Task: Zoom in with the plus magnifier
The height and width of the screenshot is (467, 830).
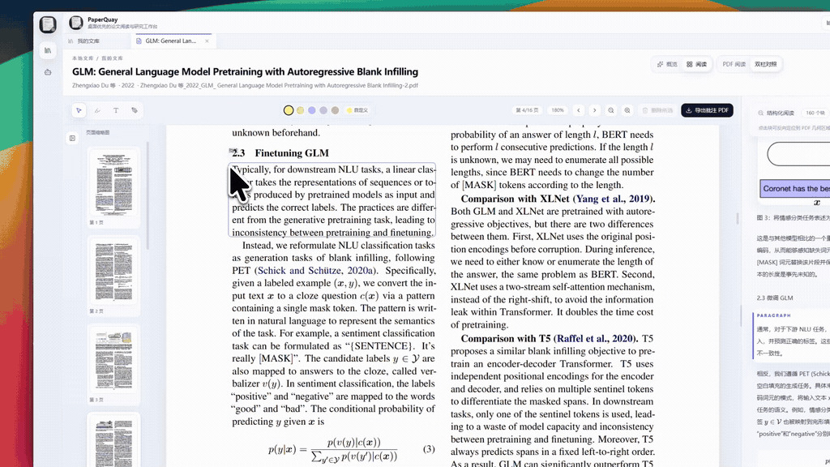Action: pos(627,110)
